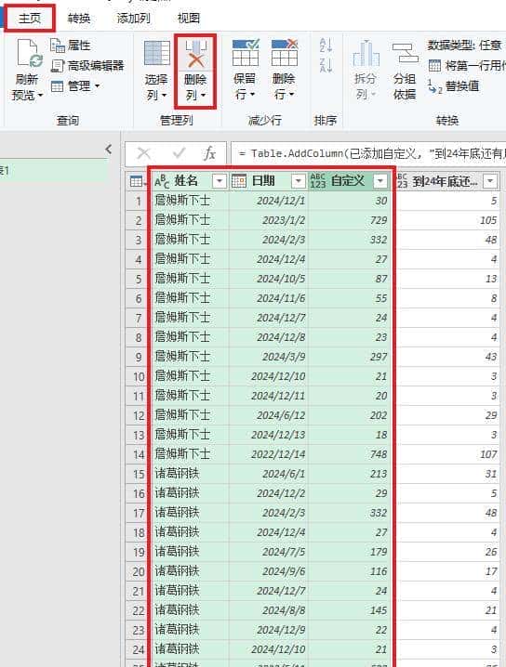Open query 属性 properties
Image resolution: width=506 pixels, height=667 pixels.
coord(71,46)
